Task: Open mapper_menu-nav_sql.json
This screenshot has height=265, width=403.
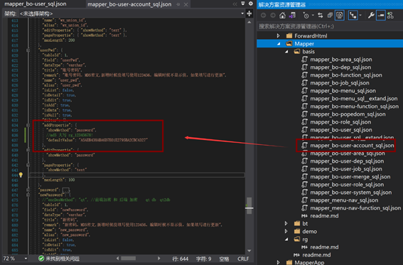Action: click(x=344, y=200)
